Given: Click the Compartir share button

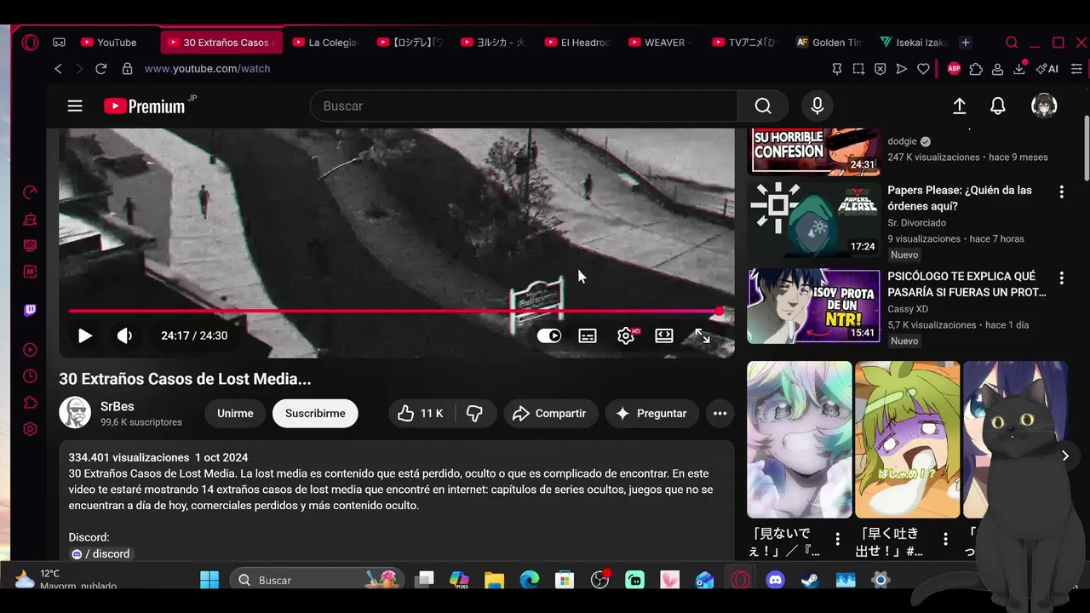Looking at the screenshot, I should (551, 413).
